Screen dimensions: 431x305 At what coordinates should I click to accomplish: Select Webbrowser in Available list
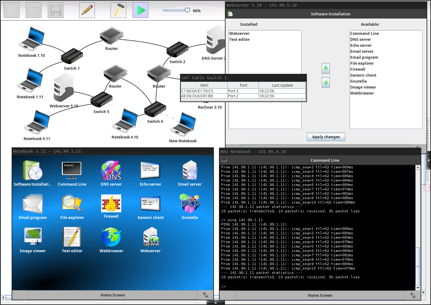pyautogui.click(x=362, y=93)
